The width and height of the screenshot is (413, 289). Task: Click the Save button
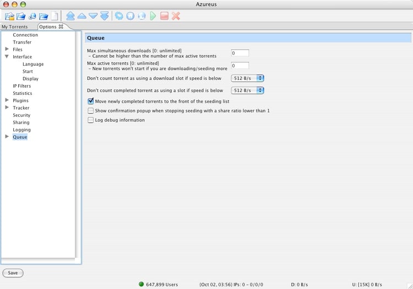(13, 272)
